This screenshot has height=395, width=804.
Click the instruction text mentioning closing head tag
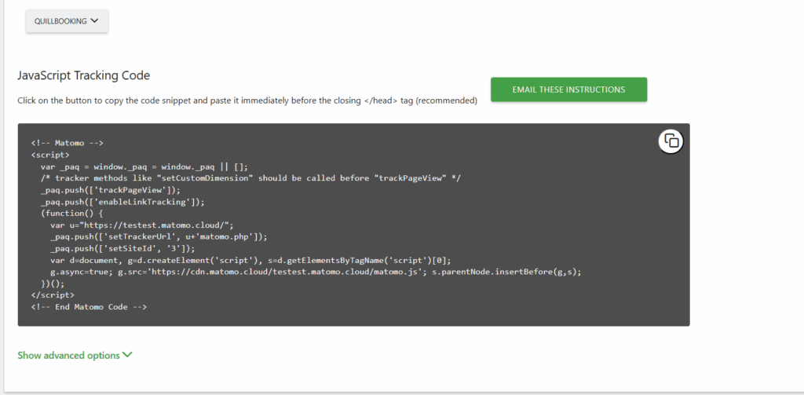[247, 101]
